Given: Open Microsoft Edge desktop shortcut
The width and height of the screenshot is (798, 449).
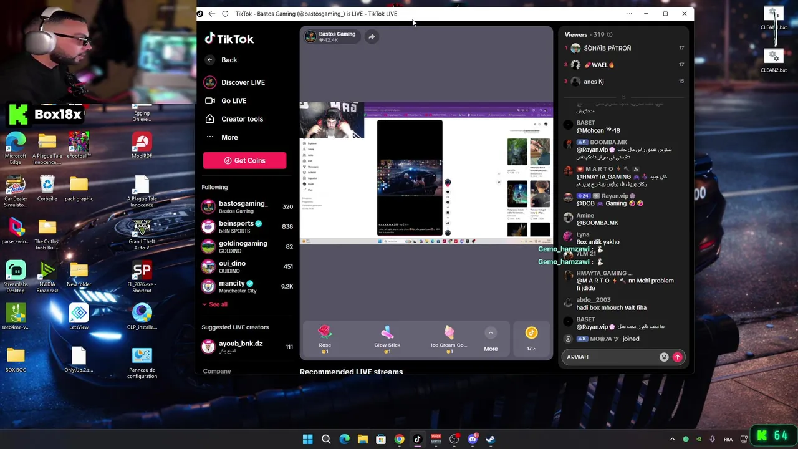Looking at the screenshot, I should (16, 148).
